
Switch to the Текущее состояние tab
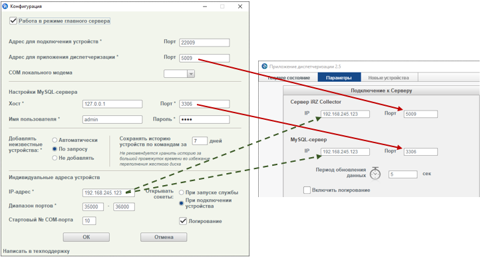tap(289, 78)
